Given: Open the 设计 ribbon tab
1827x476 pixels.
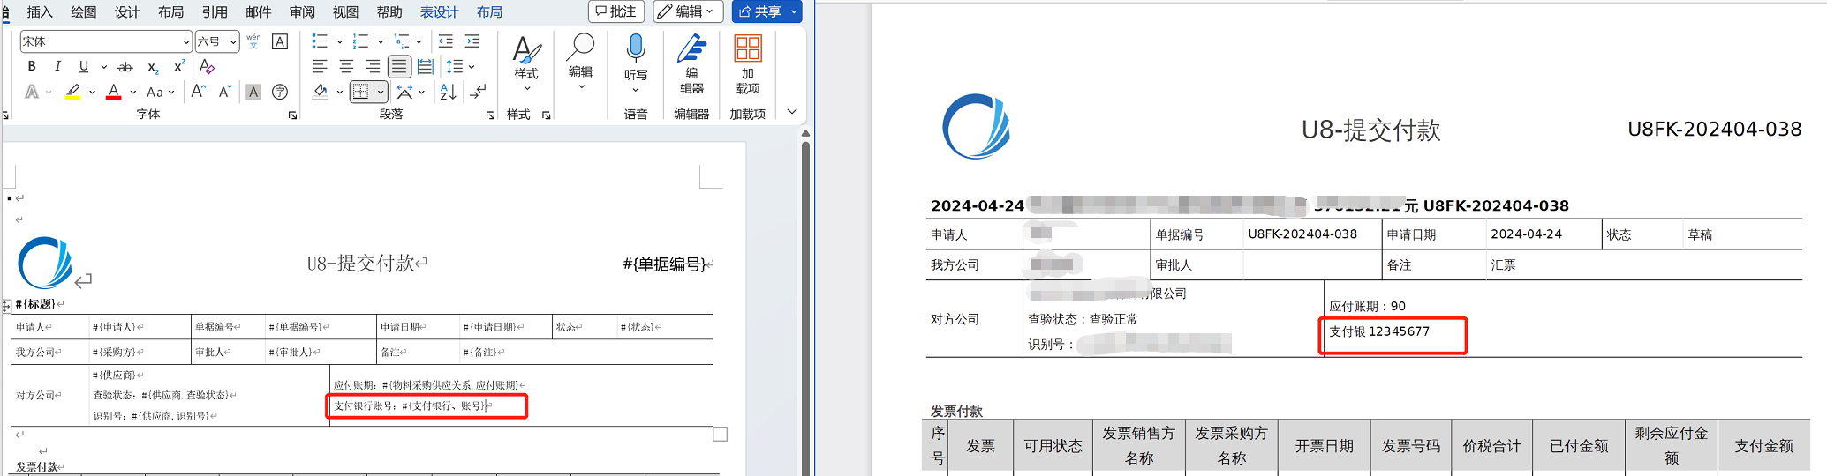Looking at the screenshot, I should [x=127, y=11].
